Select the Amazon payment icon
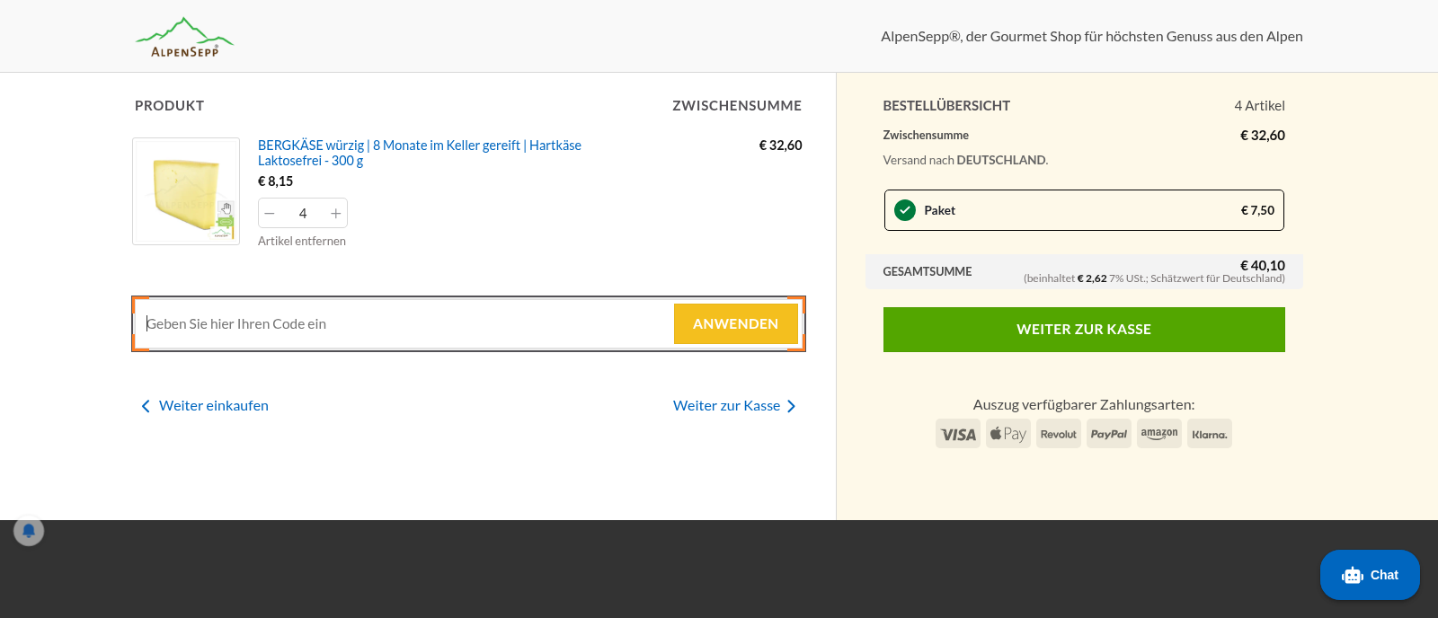Viewport: 1438px width, 618px height. (x=1159, y=434)
